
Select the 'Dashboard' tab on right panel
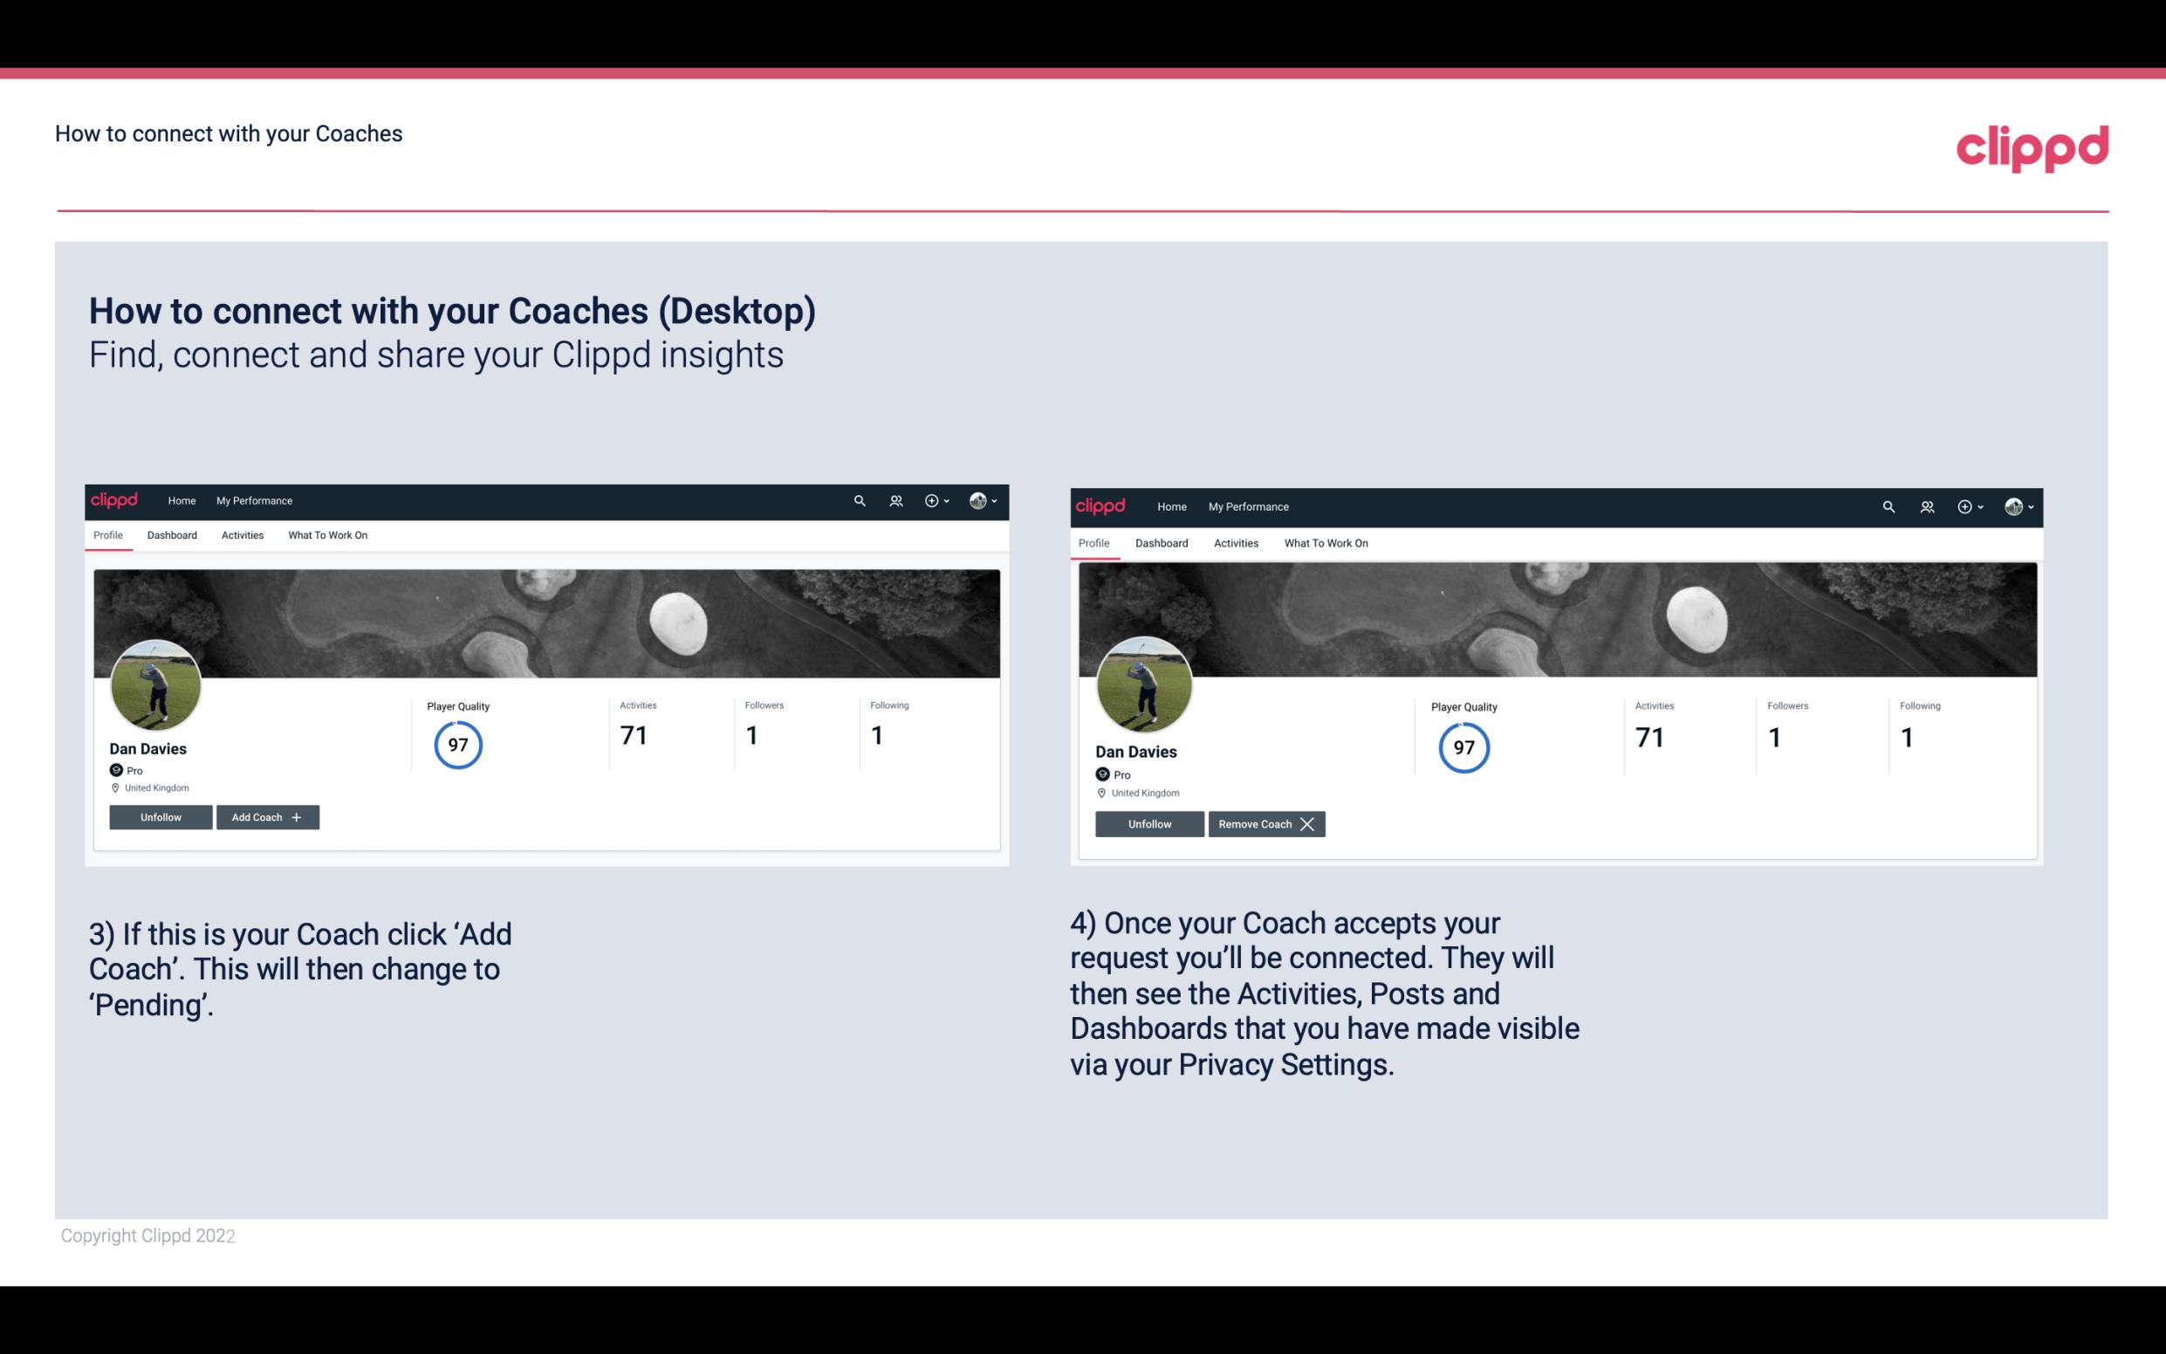[x=1162, y=541]
